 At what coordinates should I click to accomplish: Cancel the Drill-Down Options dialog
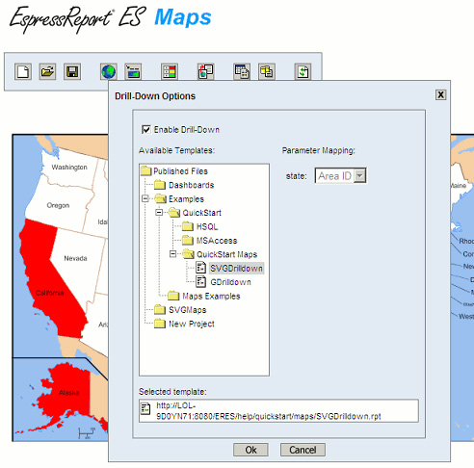click(303, 450)
